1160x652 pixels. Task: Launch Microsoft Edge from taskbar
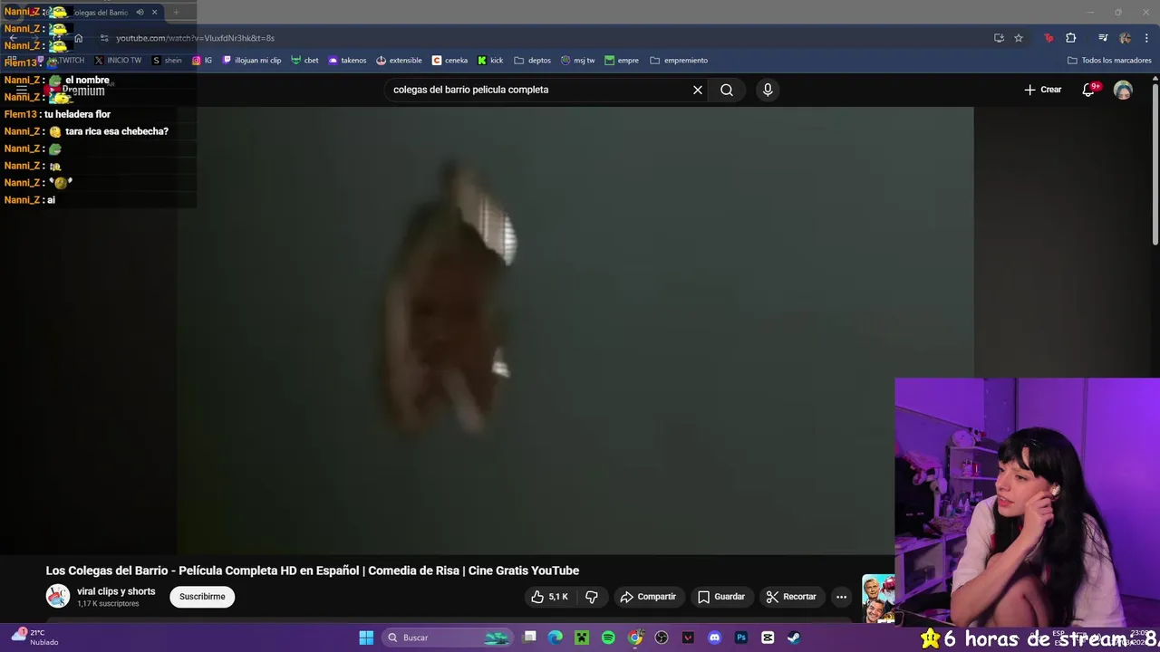[556, 638]
